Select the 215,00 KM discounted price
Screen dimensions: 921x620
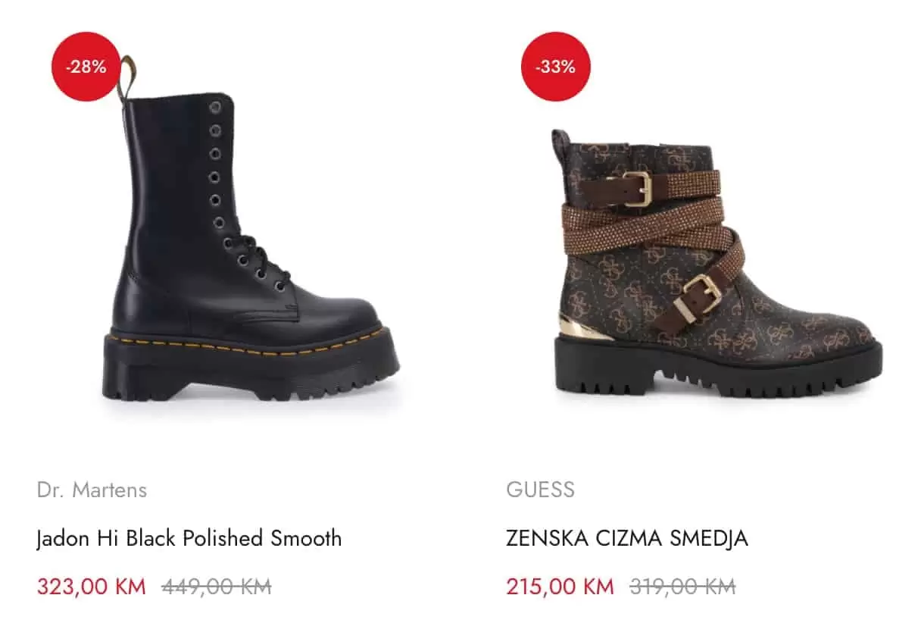[x=559, y=586]
